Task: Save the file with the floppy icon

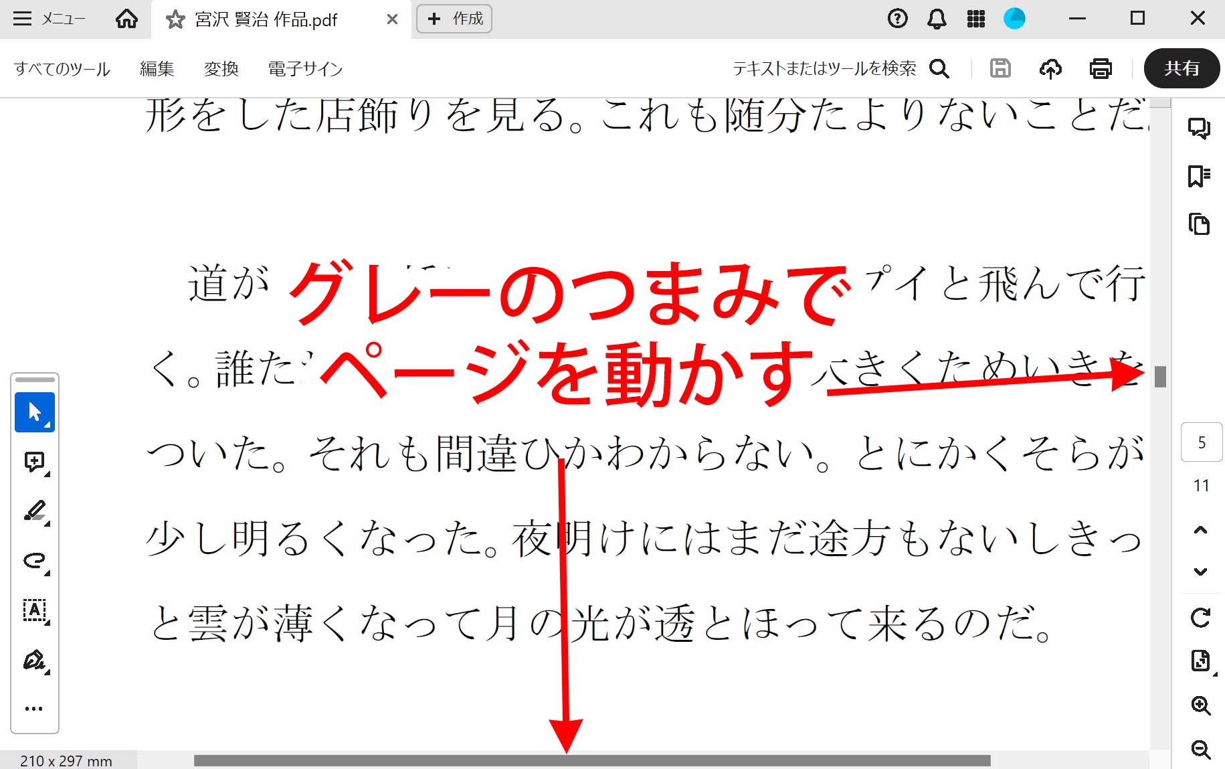Action: 1000,68
